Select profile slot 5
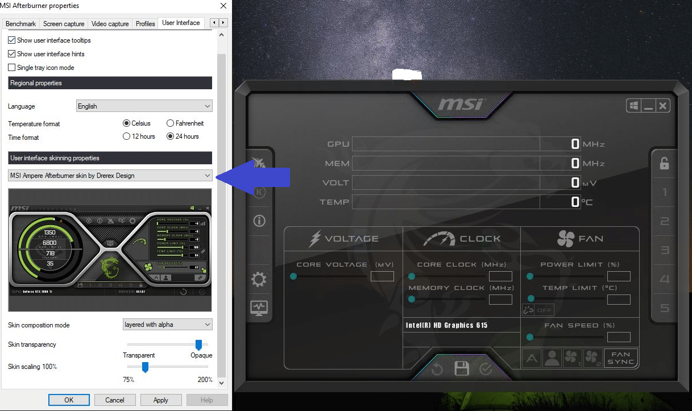Image resolution: width=692 pixels, height=411 pixels. pyautogui.click(x=664, y=308)
